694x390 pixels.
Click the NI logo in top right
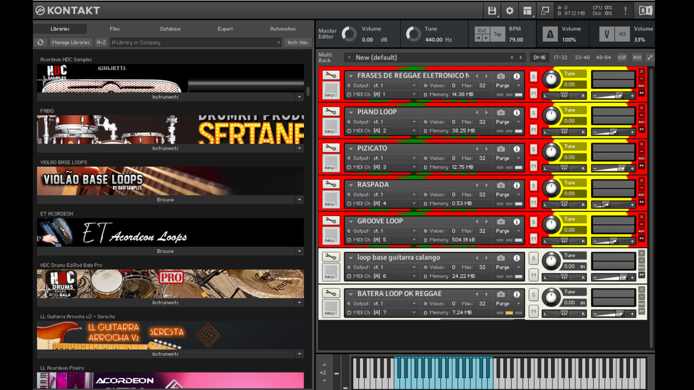click(645, 10)
